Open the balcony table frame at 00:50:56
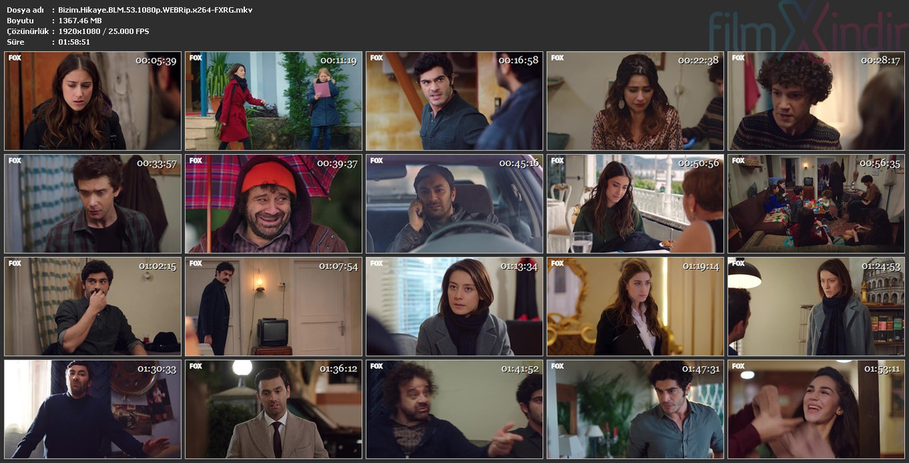The width and height of the screenshot is (909, 463). [636, 204]
